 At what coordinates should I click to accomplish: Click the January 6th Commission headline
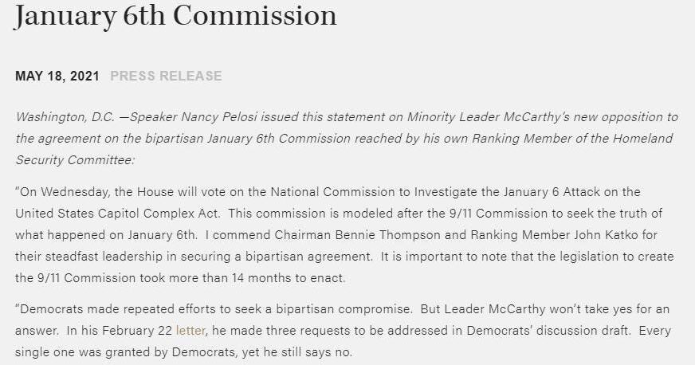(175, 16)
